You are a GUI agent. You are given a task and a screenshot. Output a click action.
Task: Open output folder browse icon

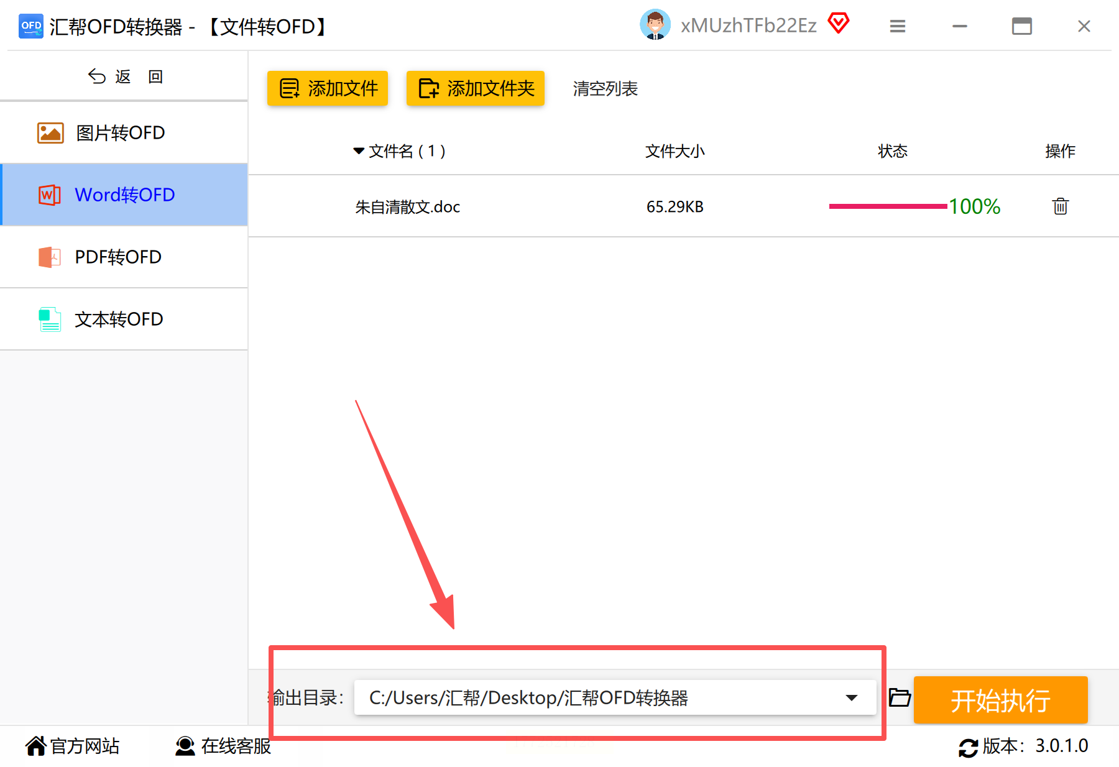899,697
